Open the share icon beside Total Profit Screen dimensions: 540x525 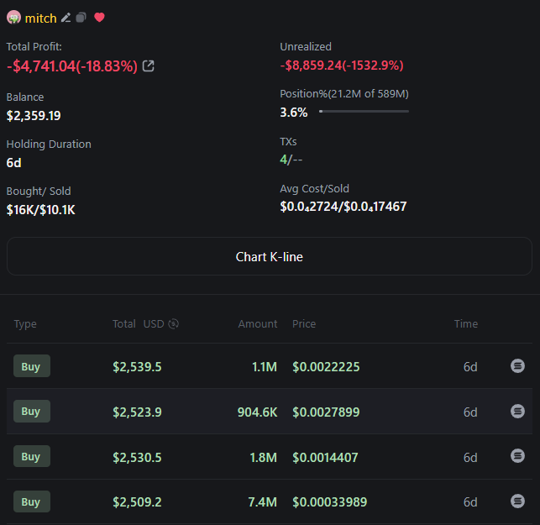pyautogui.click(x=149, y=66)
